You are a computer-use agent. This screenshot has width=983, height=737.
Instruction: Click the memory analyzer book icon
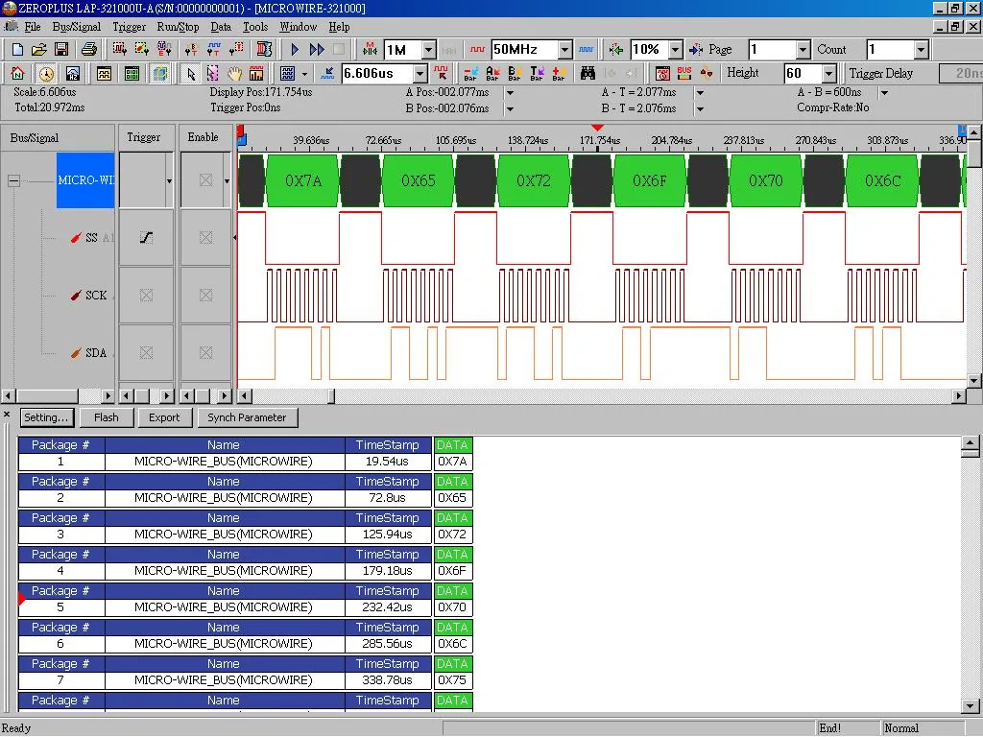coord(265,50)
